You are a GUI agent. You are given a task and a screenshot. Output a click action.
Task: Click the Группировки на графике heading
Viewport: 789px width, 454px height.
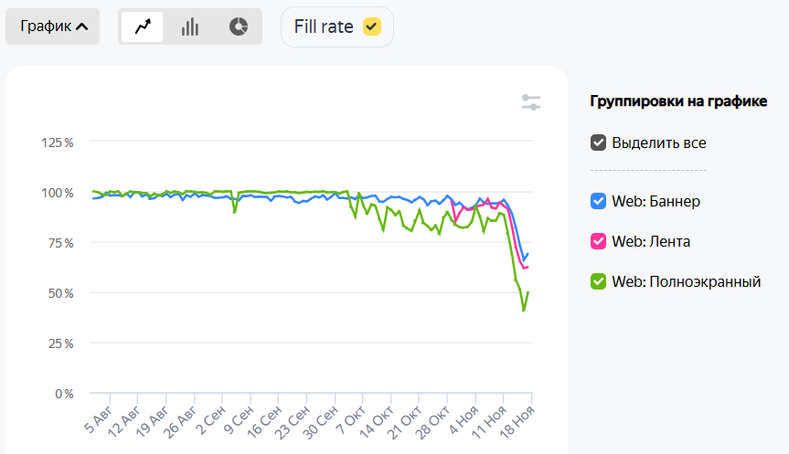click(679, 101)
